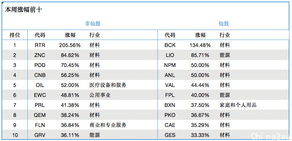Click the RTR stock code cell
The image size is (292, 141).
[x=40, y=45]
